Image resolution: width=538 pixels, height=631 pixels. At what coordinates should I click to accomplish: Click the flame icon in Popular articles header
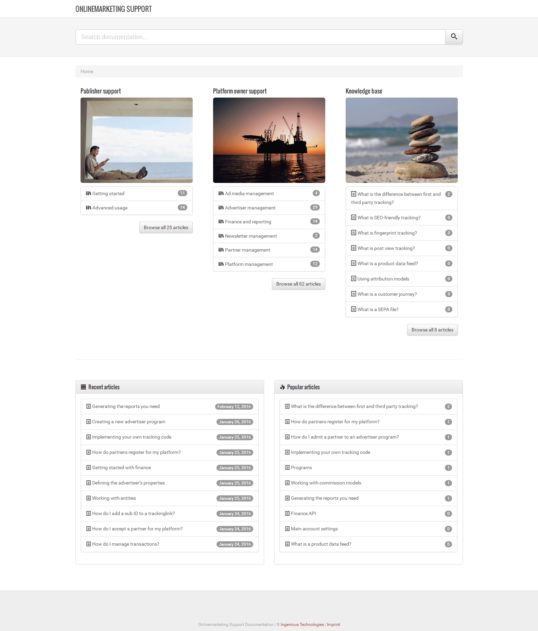click(282, 387)
